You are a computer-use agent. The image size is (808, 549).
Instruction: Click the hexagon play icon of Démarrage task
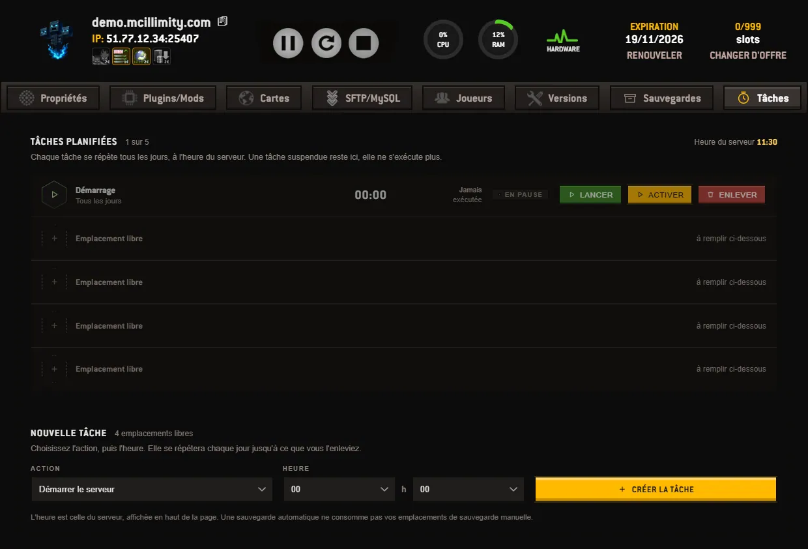coord(54,195)
